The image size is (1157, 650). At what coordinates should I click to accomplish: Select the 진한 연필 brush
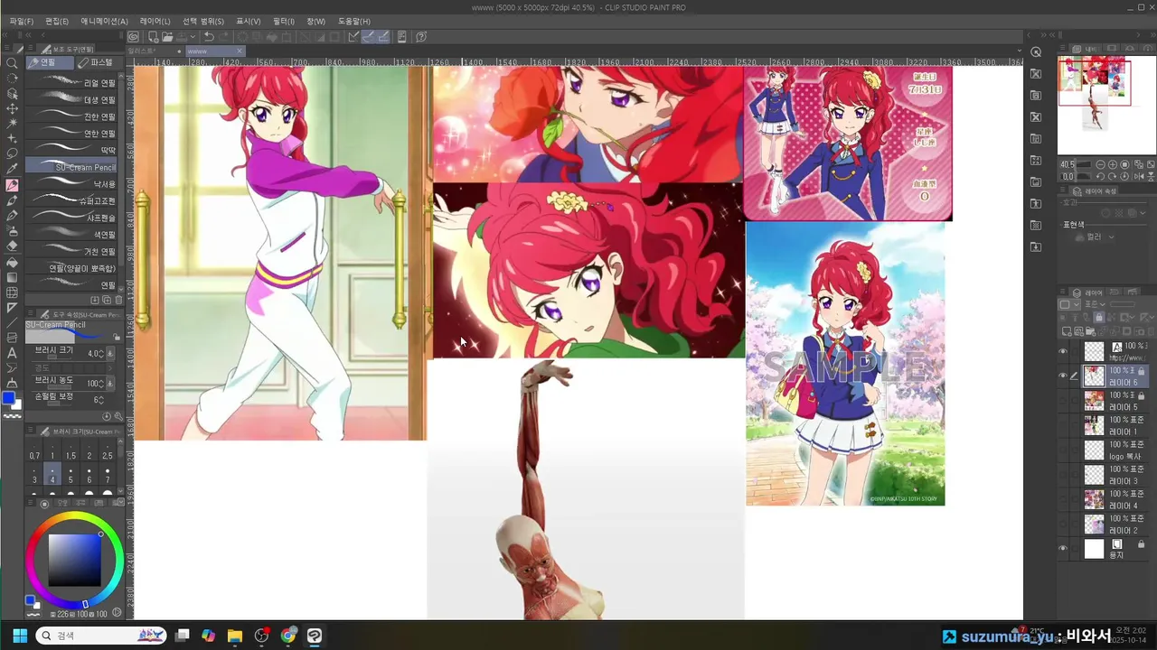[x=73, y=116]
